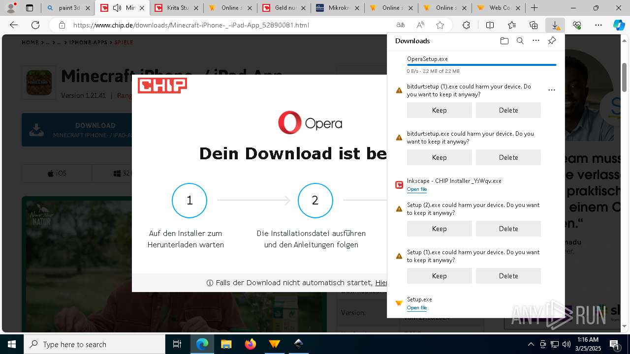The width and height of the screenshot is (630, 354).
Task: Delete bitdurtsetup (1).exe download
Action: [508, 110]
